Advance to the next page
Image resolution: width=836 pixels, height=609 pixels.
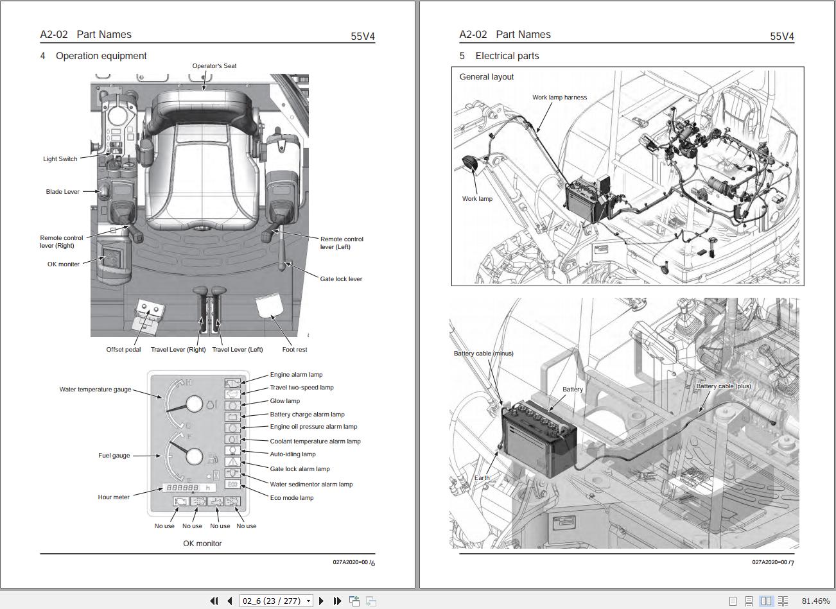[x=321, y=601]
